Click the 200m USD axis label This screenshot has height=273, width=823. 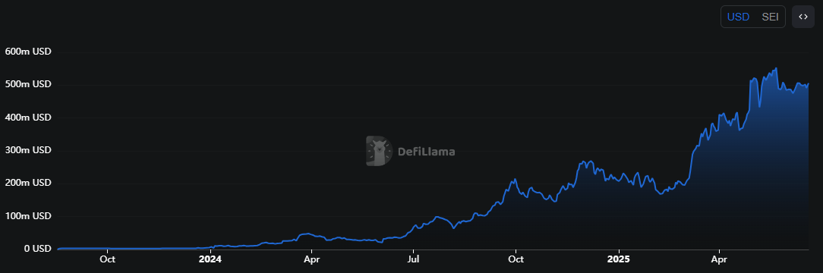[28, 183]
